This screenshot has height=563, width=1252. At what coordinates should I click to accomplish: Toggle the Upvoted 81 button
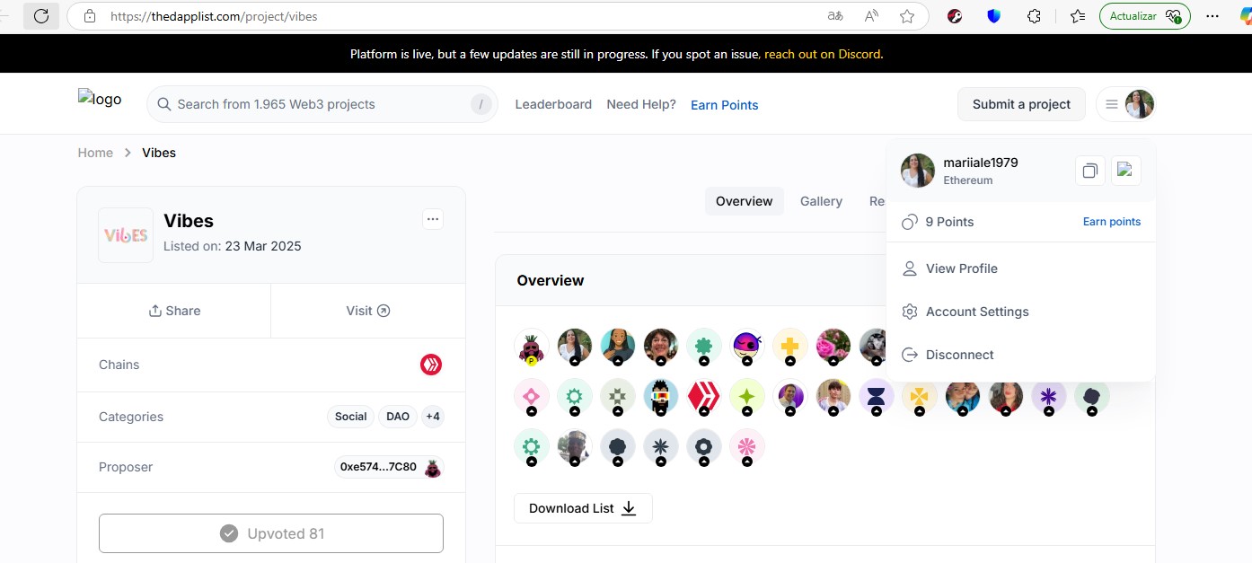click(x=271, y=533)
